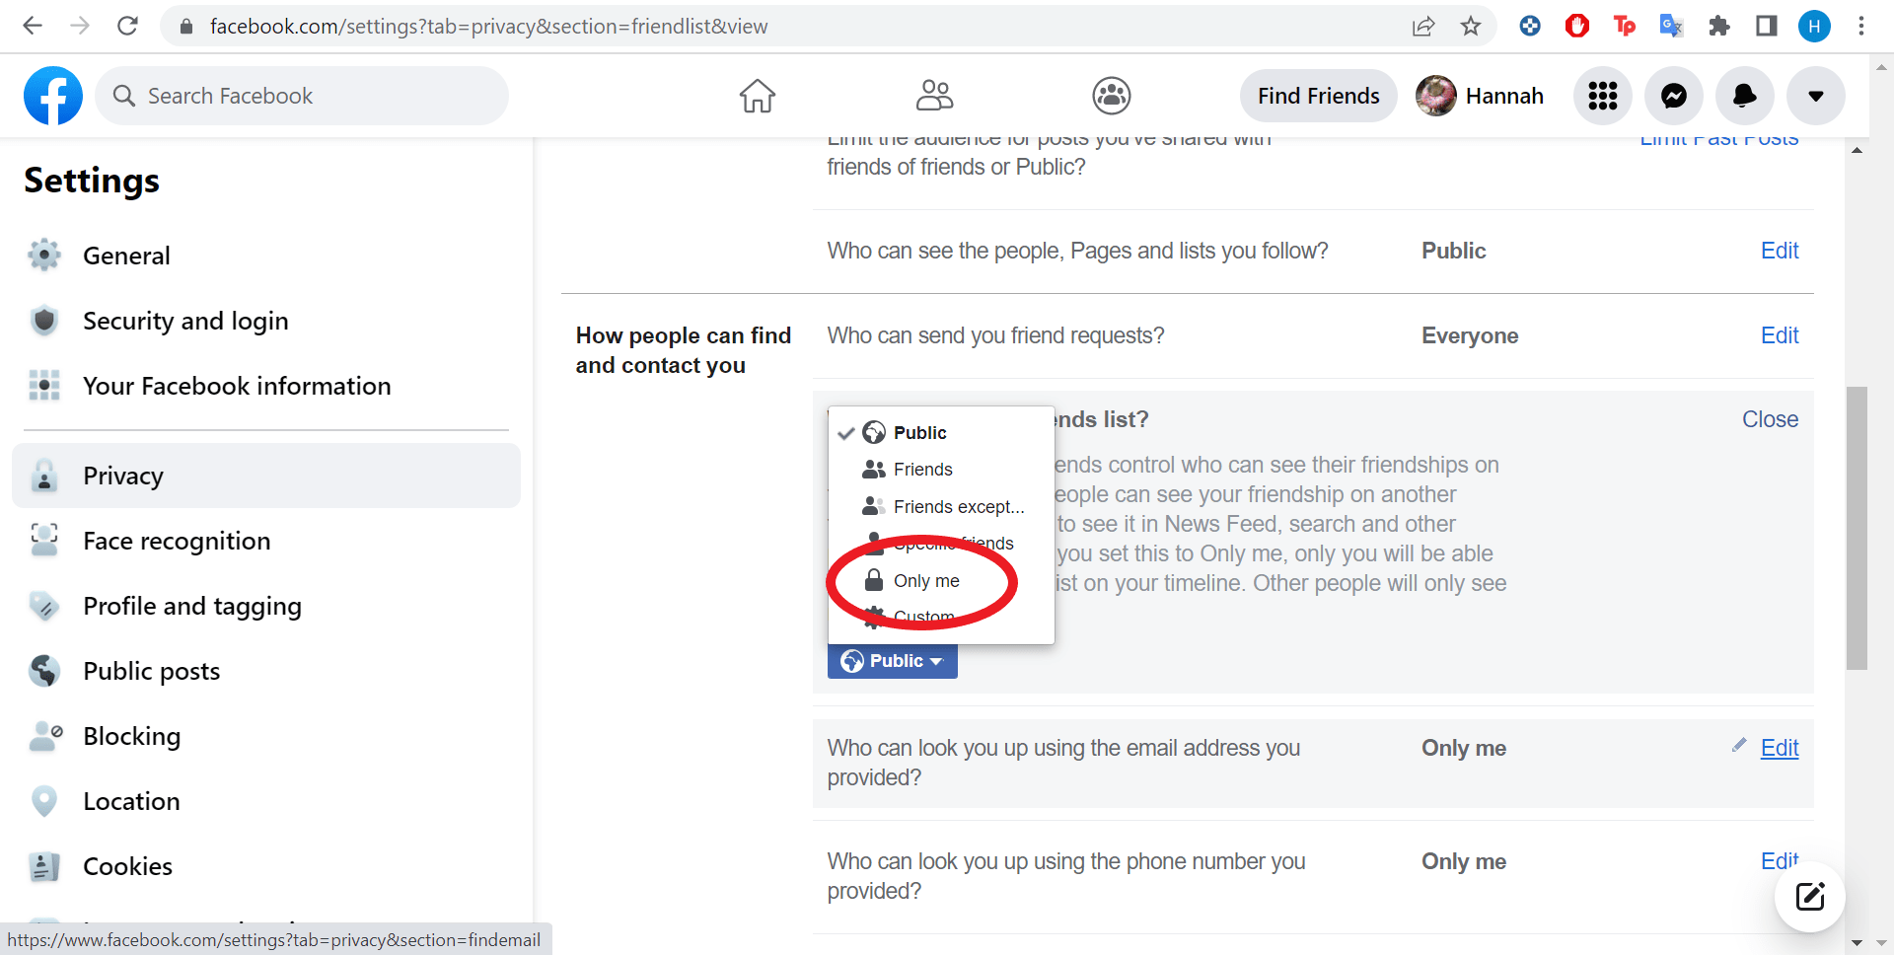Choose Only me audience option
Screen dimensions: 1894x955
coord(941,581)
